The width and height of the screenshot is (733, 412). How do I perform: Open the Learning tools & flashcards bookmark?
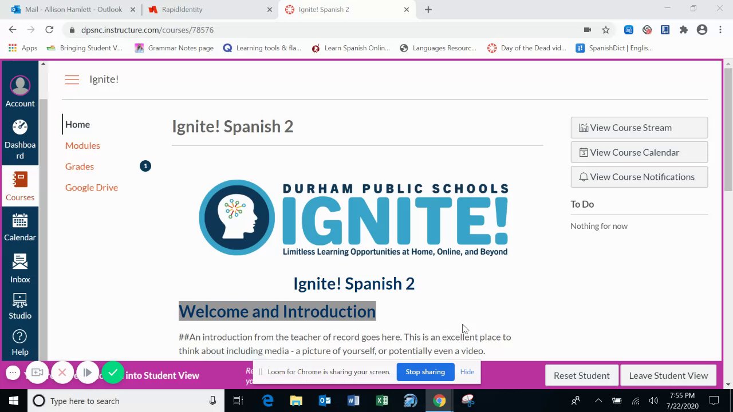tap(262, 48)
